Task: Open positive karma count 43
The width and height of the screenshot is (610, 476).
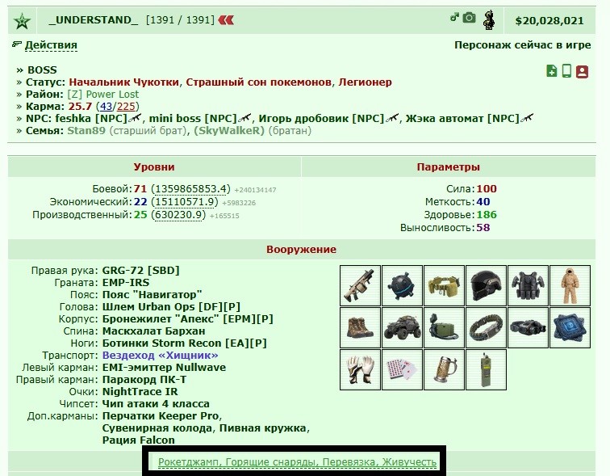Action: 106,107
